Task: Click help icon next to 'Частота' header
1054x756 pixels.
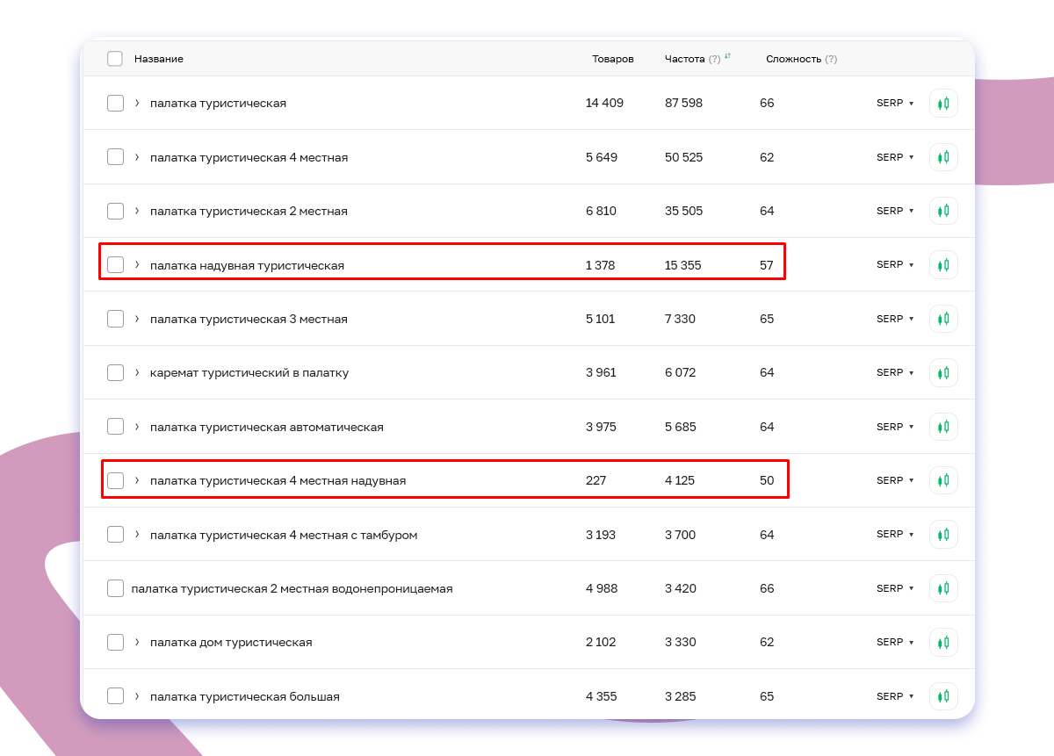Action: pyautogui.click(x=715, y=59)
